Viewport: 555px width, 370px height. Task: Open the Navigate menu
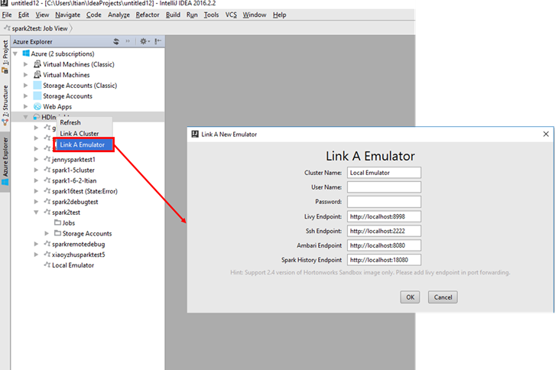tap(67, 15)
